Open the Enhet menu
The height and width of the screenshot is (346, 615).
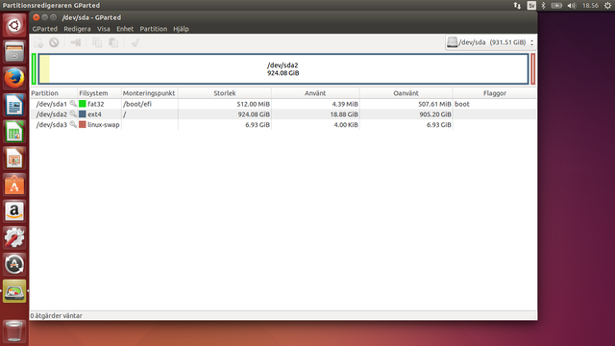click(x=125, y=29)
